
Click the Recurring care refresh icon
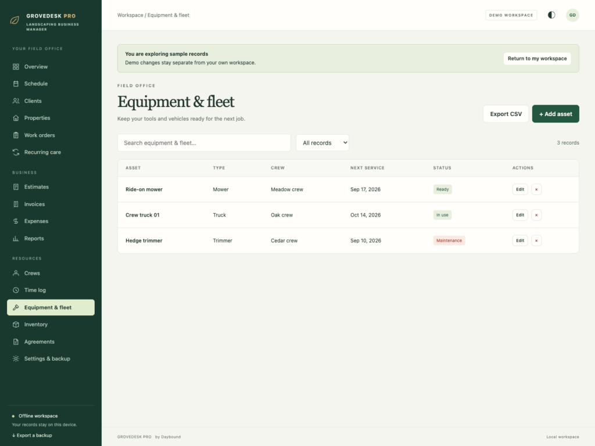pos(16,152)
